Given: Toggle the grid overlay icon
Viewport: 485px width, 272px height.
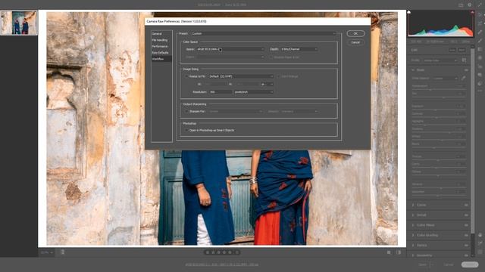Looking at the screenshot, I should [x=480, y=252].
